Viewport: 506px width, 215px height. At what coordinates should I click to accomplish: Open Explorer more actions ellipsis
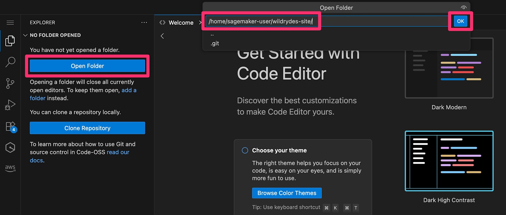(144, 22)
